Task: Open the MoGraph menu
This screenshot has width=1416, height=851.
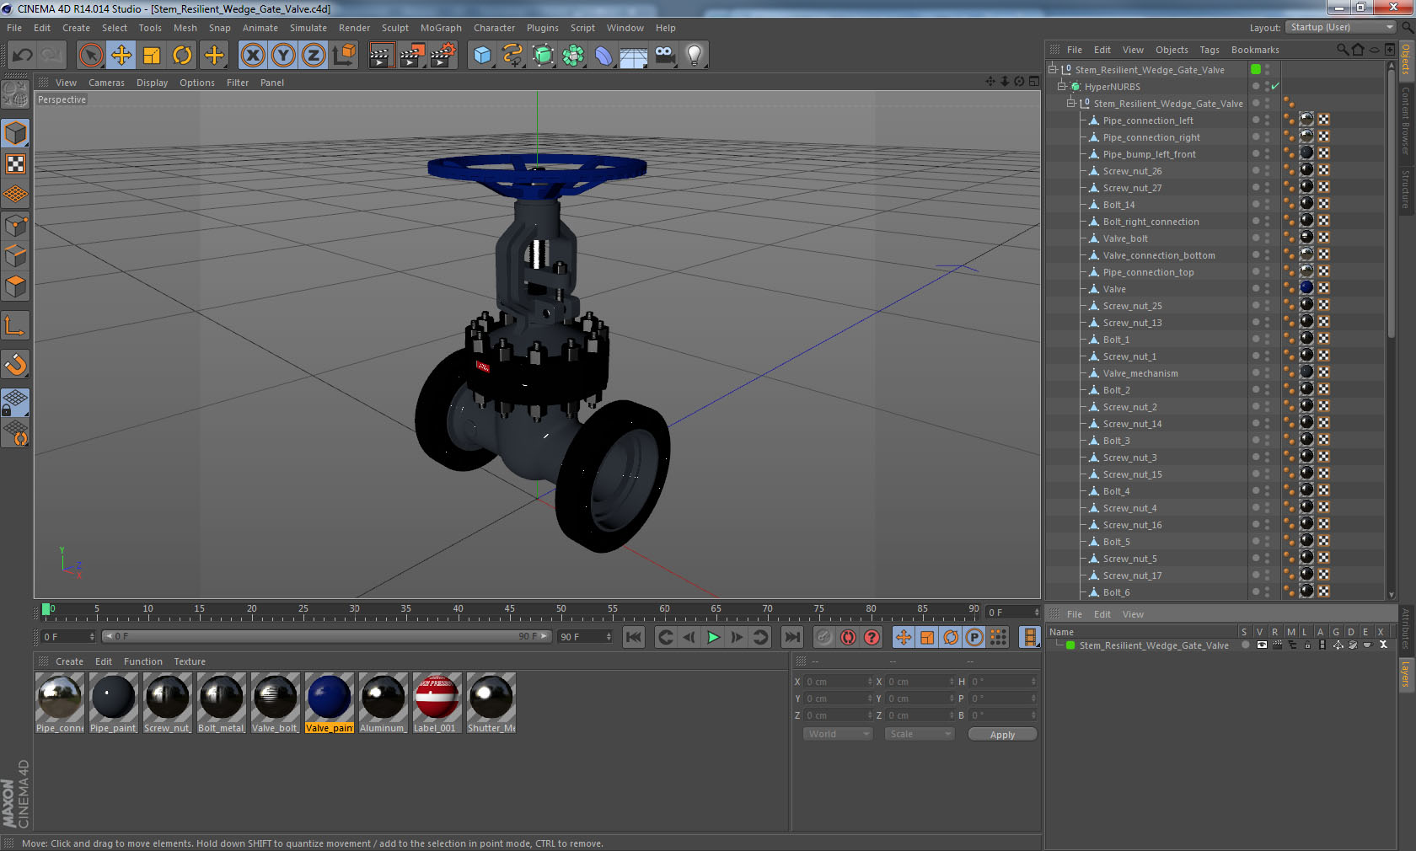Action: 441,28
